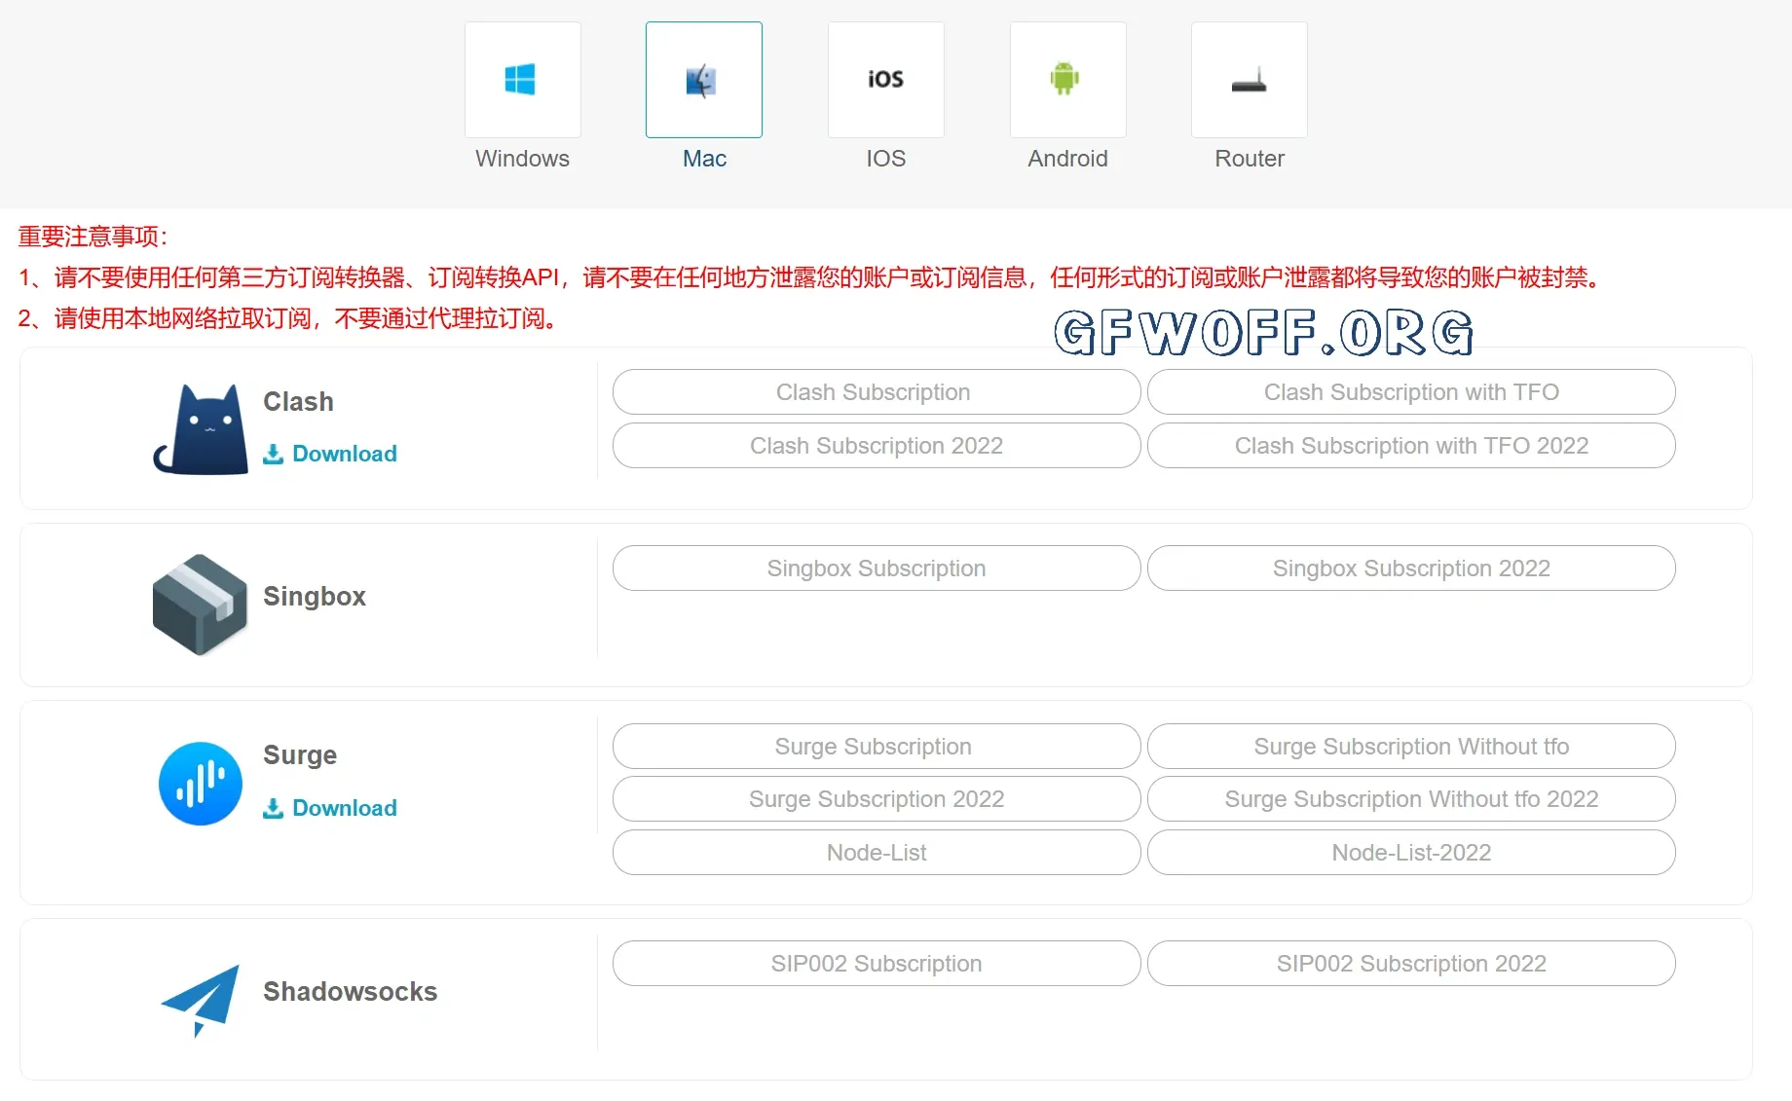
Task: Click Clash Subscription 2022 button
Action: tap(877, 446)
